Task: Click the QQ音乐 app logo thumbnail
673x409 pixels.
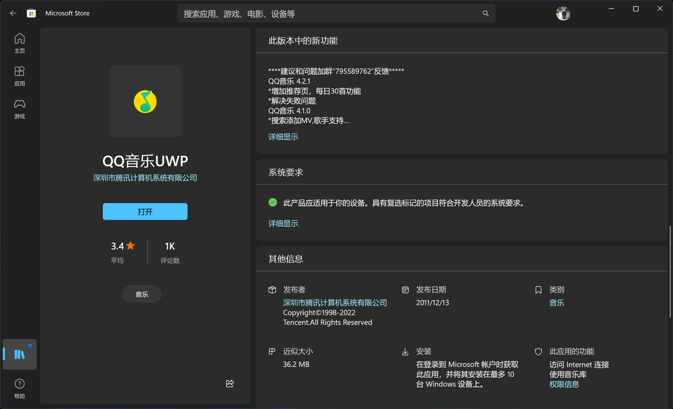Action: pos(145,101)
